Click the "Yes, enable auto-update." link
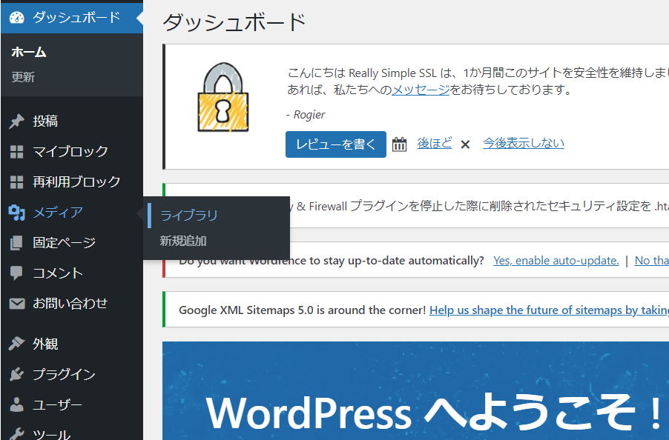The height and width of the screenshot is (440, 669). (x=556, y=261)
